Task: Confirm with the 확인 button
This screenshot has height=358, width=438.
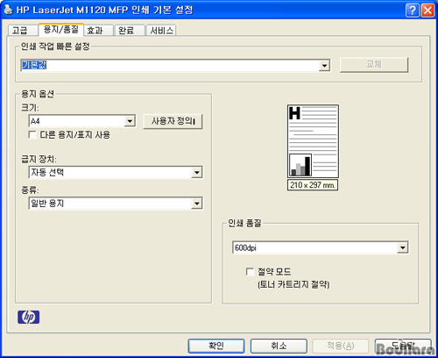Action: click(216, 346)
